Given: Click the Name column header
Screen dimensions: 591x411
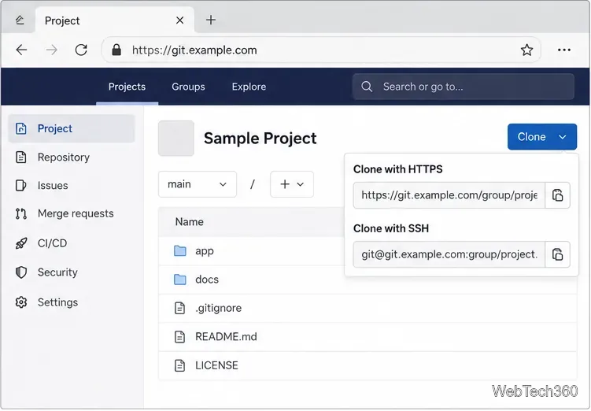Looking at the screenshot, I should click(189, 222).
